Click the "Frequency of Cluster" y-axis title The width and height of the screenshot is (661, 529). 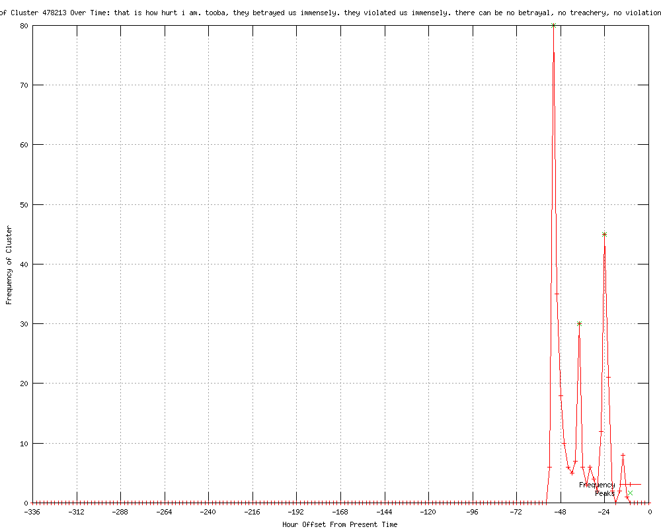[9, 264]
